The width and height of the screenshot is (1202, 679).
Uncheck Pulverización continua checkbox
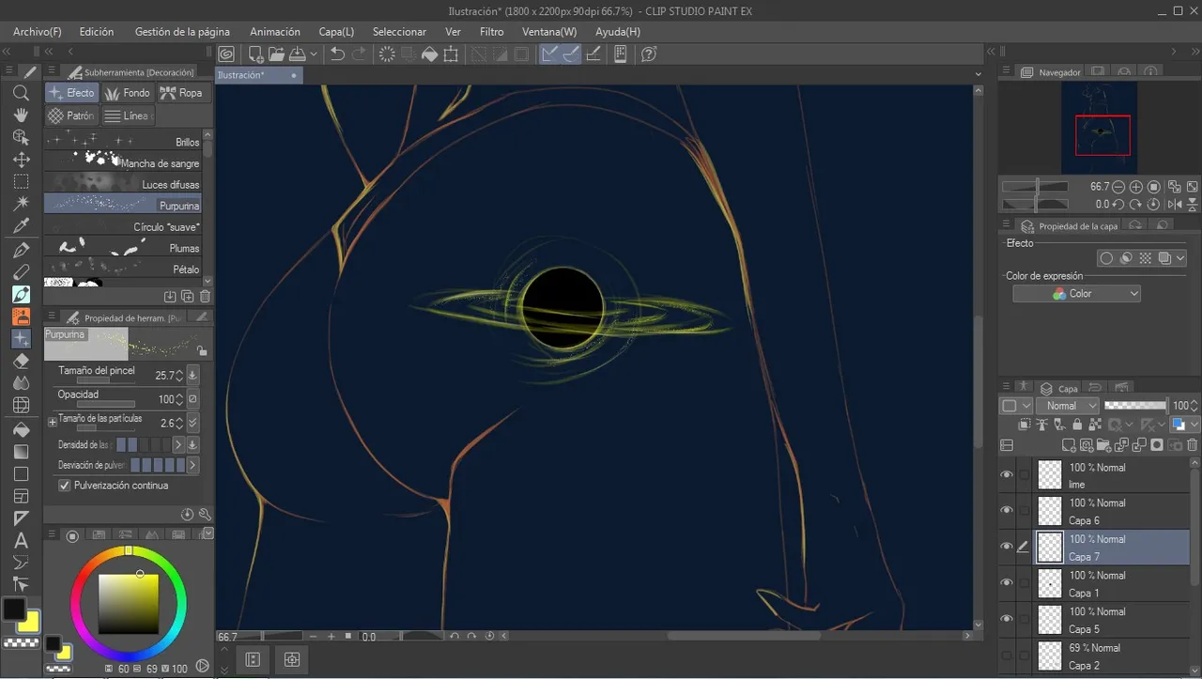coord(65,486)
